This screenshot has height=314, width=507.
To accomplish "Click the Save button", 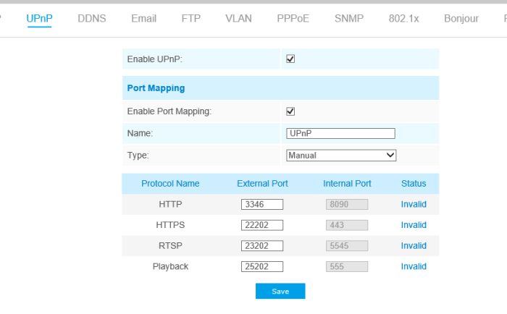I will 280,291.
